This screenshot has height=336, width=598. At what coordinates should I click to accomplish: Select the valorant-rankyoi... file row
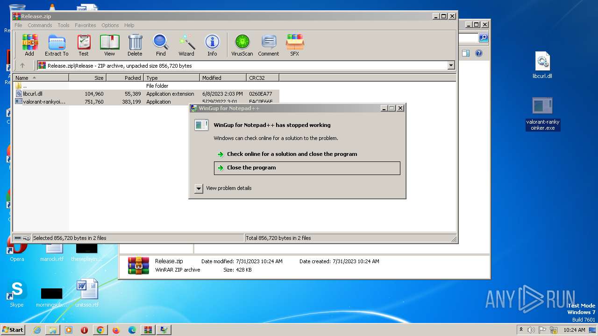pos(146,102)
